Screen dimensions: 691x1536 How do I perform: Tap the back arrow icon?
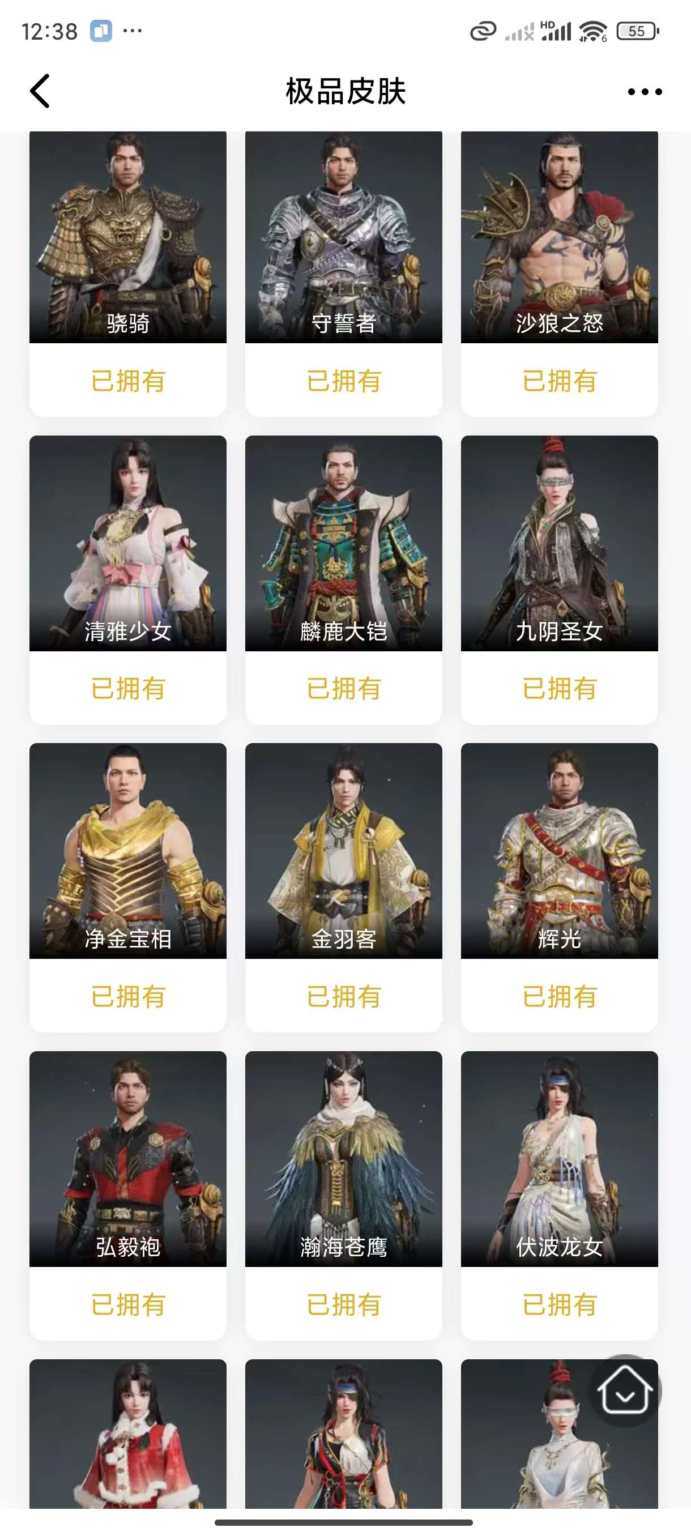pos(39,91)
